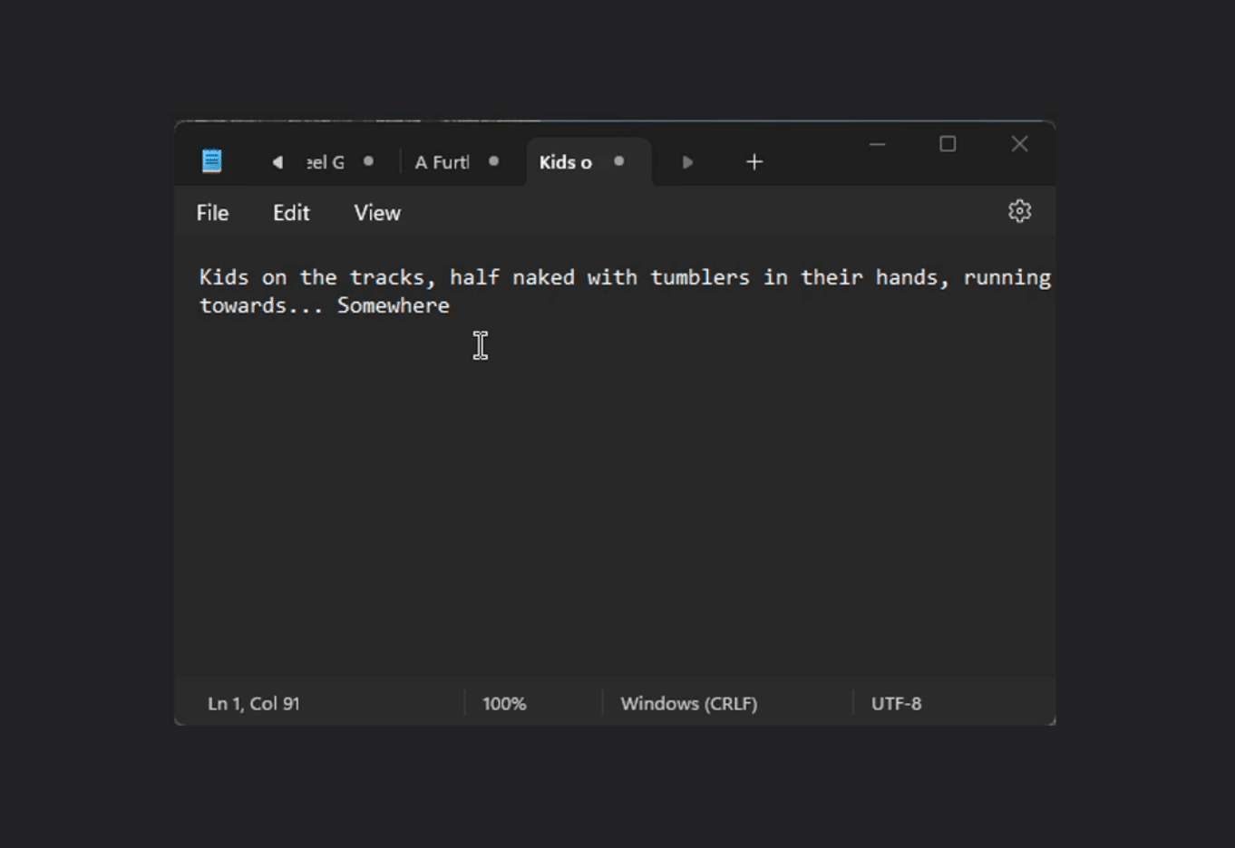Open the File menu
Viewport: 1235px width, 848px height.
click(x=212, y=212)
